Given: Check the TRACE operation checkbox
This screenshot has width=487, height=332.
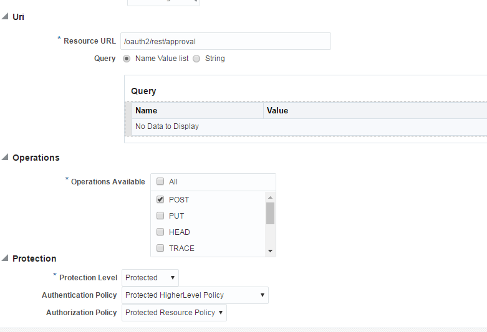Looking at the screenshot, I should [x=160, y=248].
